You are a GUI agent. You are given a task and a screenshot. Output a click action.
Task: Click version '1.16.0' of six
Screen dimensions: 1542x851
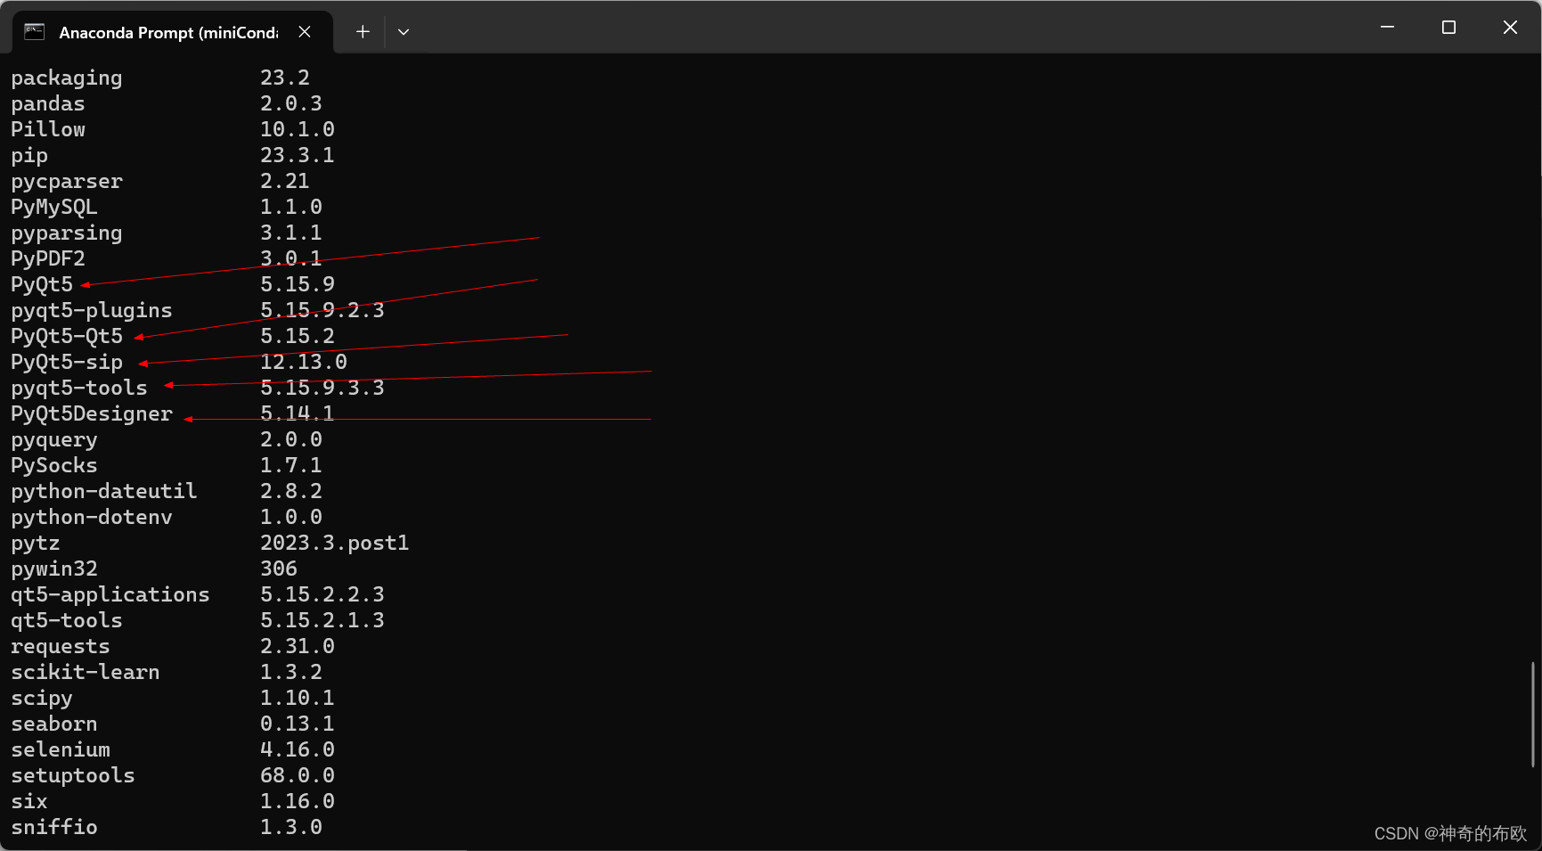pyautogui.click(x=298, y=802)
